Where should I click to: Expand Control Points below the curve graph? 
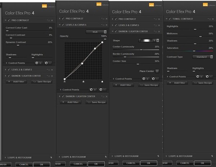60,90
